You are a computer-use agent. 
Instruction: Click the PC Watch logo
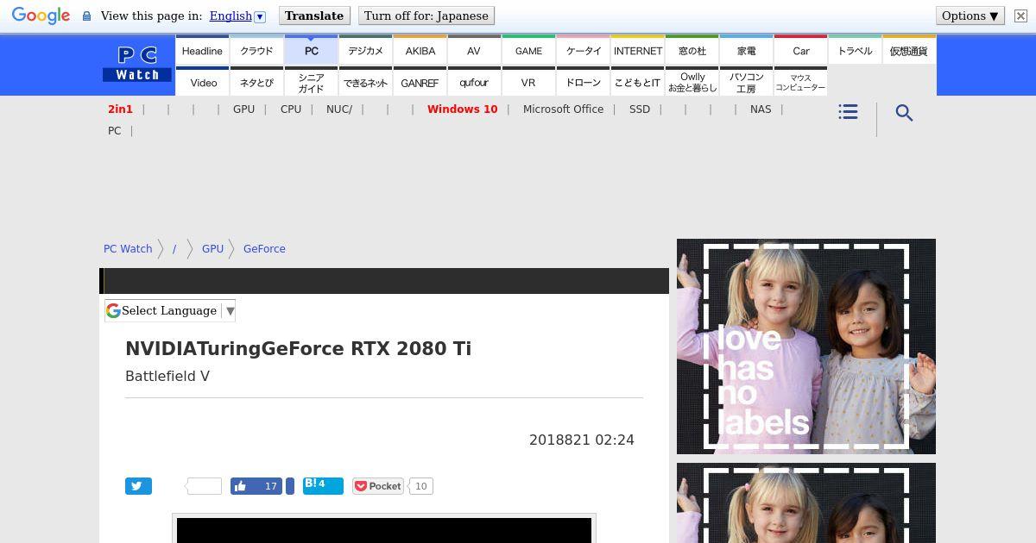pyautogui.click(x=137, y=65)
